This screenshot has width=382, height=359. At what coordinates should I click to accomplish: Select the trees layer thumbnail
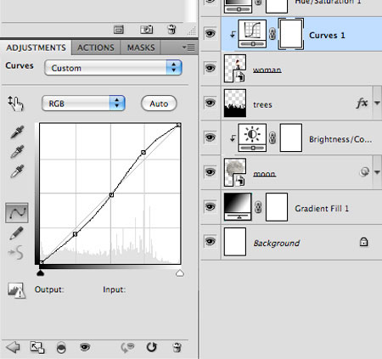tap(235, 103)
